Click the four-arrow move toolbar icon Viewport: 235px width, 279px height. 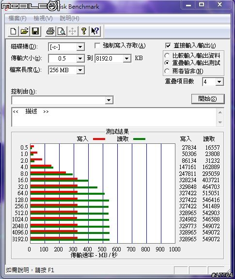73,31
